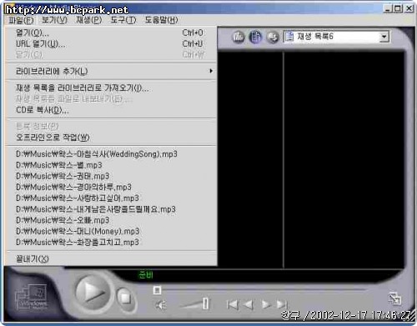This screenshot has width=417, height=326.
Task: Open recent file 왁스-내게남은사랑을드릴께요.mp3
Action: (x=111, y=209)
